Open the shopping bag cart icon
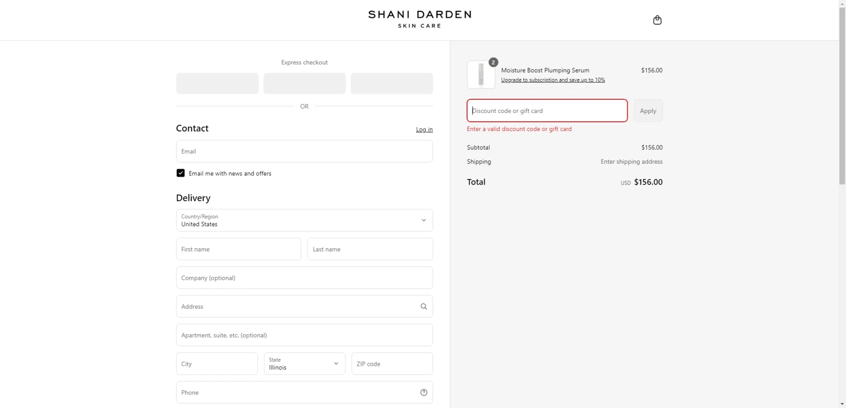The image size is (846, 408). (657, 20)
